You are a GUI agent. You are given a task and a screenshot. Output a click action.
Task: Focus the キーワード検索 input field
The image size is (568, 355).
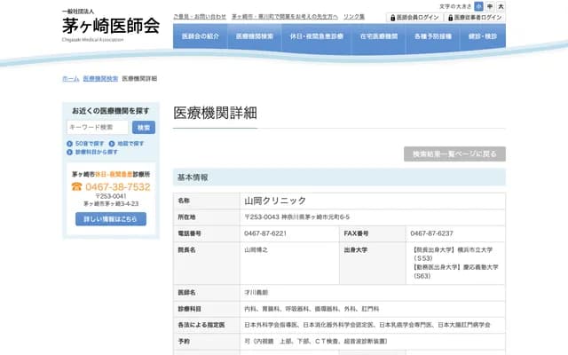98,127
